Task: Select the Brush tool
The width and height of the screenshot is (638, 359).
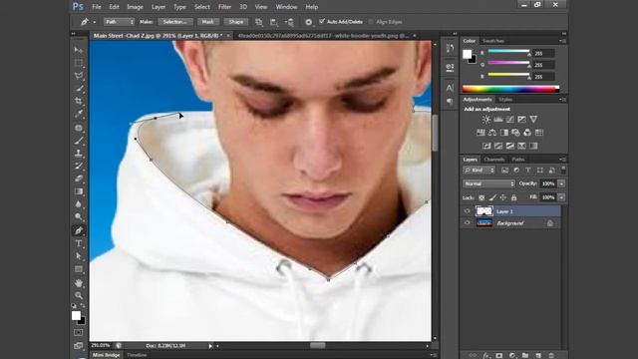Action: click(x=79, y=141)
